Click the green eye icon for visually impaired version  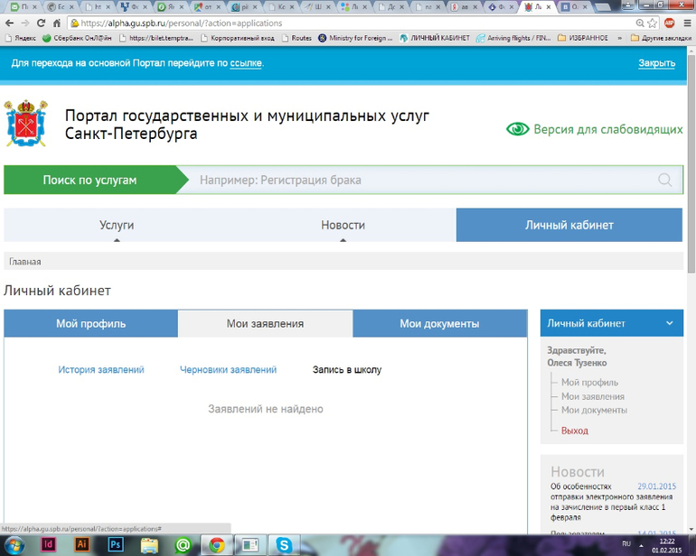518,129
